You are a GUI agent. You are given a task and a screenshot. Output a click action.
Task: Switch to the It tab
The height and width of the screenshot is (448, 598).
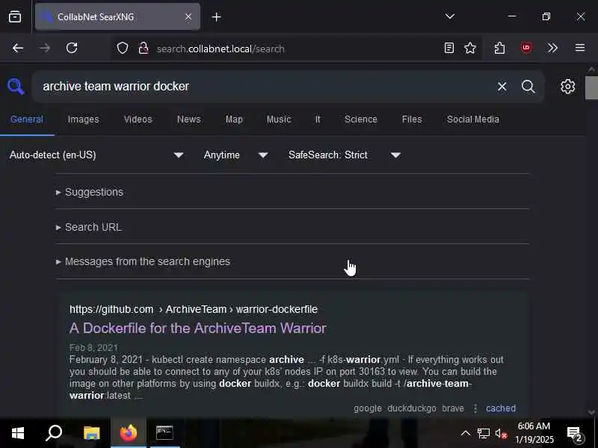pos(318,119)
